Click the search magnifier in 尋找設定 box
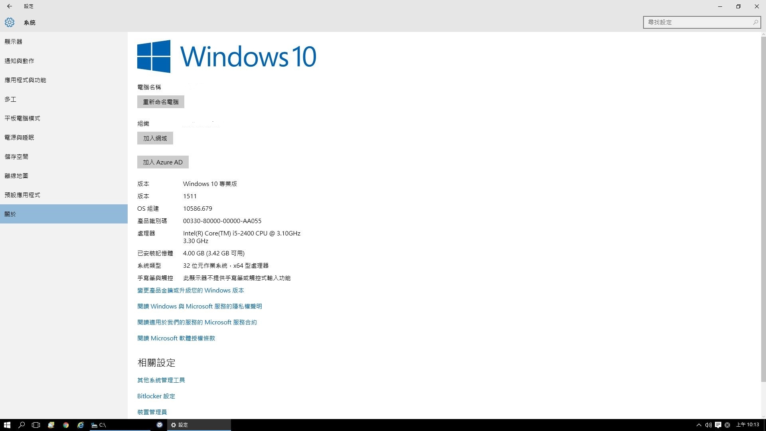766x431 pixels. pyautogui.click(x=755, y=22)
